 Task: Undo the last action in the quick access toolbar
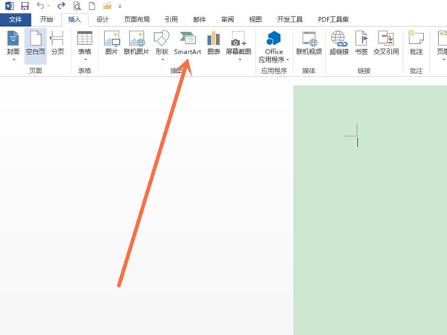pyautogui.click(x=39, y=6)
